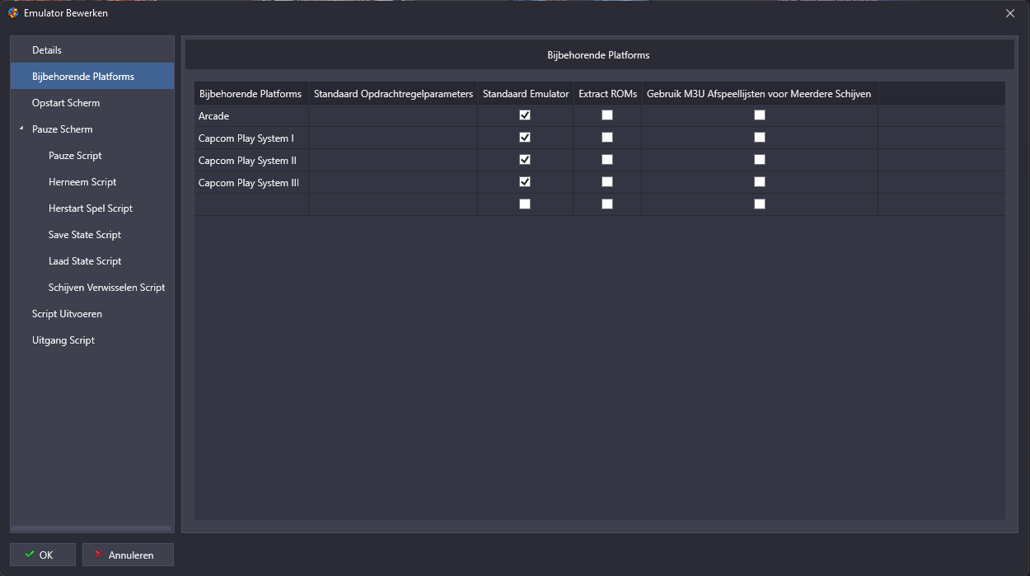Open Herstart Spel Script page

pyautogui.click(x=92, y=208)
